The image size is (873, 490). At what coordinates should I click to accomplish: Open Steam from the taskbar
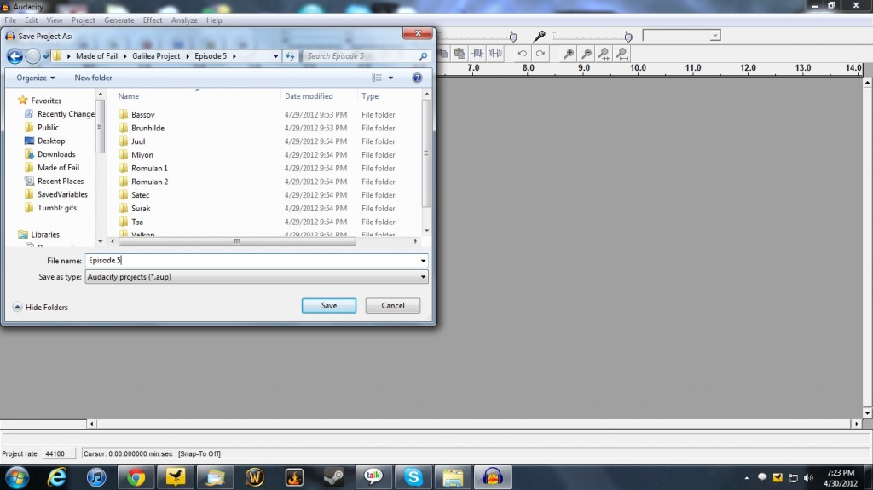[x=333, y=477]
